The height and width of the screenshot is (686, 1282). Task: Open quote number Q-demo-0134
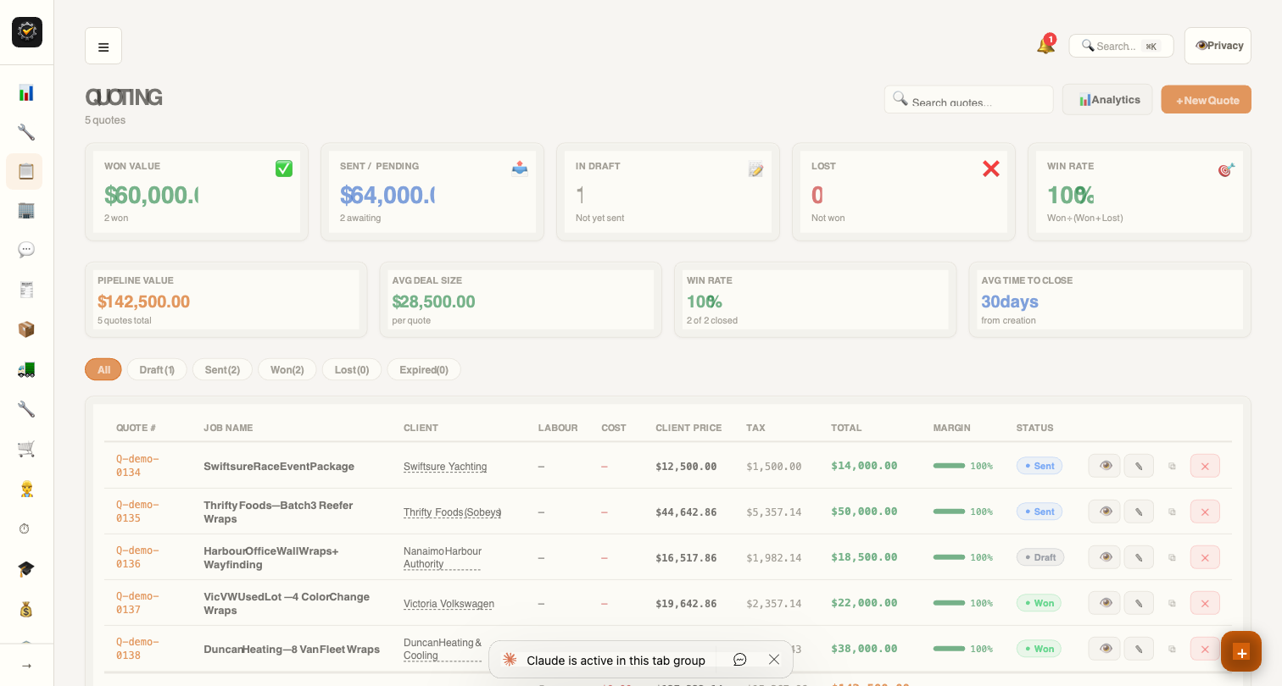pyautogui.click(x=137, y=466)
